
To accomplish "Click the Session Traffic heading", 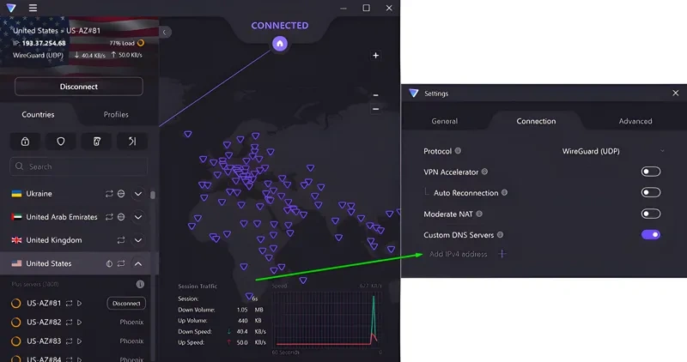I will (198, 286).
